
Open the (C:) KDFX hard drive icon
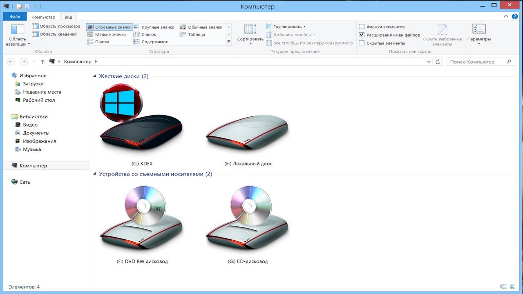[x=142, y=124]
